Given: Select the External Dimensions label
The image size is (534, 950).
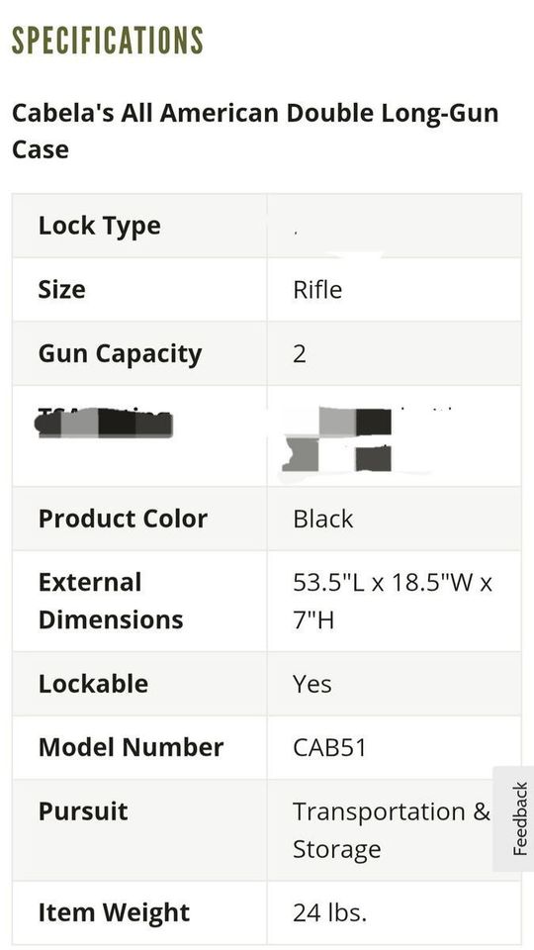Looking at the screenshot, I should [x=111, y=601].
